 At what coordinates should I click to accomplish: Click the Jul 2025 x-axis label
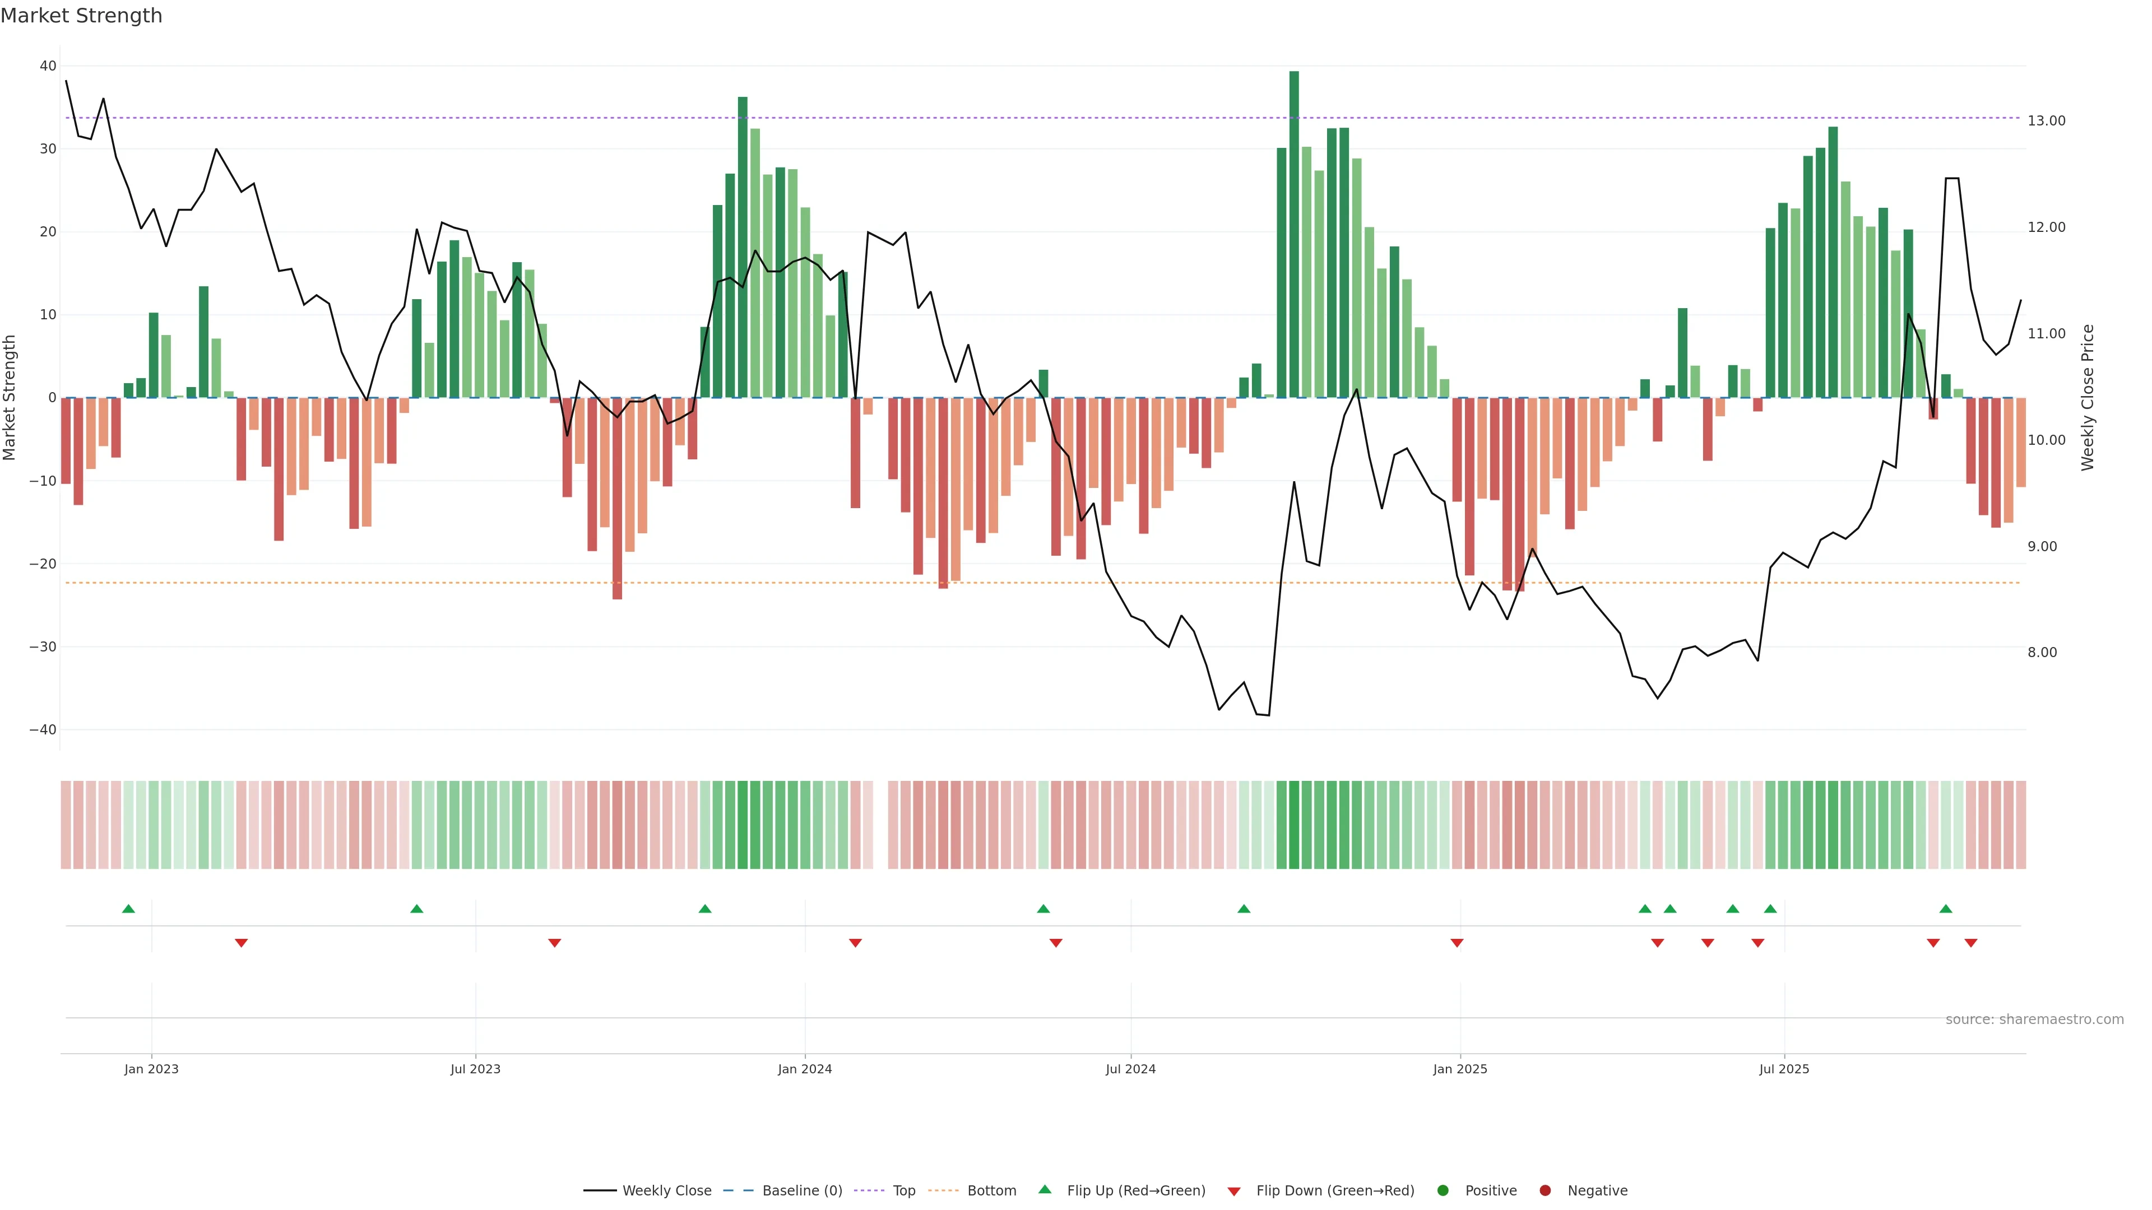tap(1784, 1069)
